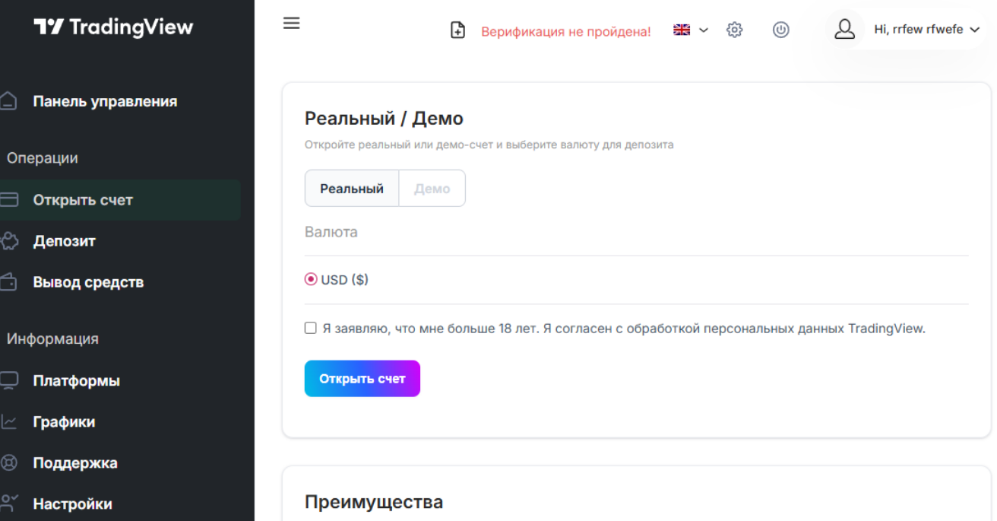Select the Реальный account tab
Viewport: 997px width, 521px height.
pyautogui.click(x=351, y=188)
